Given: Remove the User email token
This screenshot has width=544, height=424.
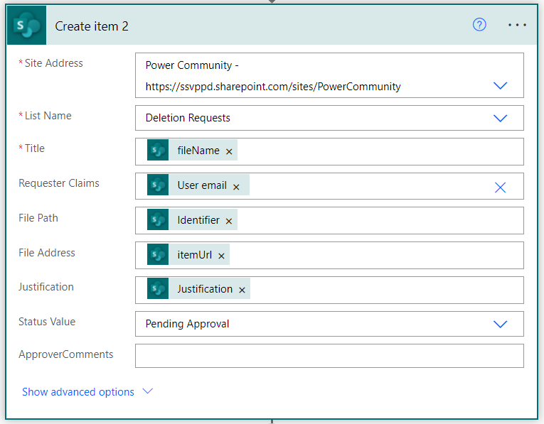Looking at the screenshot, I should [x=236, y=187].
